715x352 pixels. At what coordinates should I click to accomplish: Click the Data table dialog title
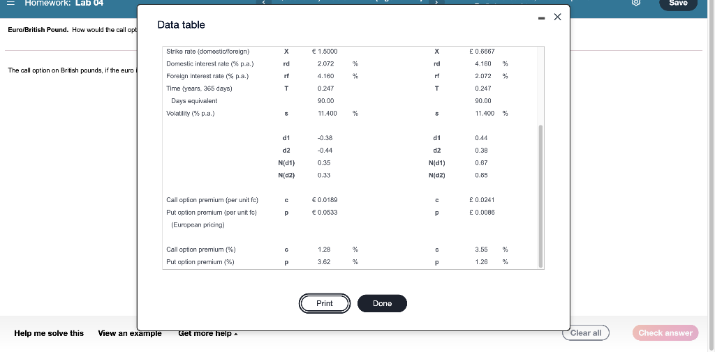pos(181,25)
